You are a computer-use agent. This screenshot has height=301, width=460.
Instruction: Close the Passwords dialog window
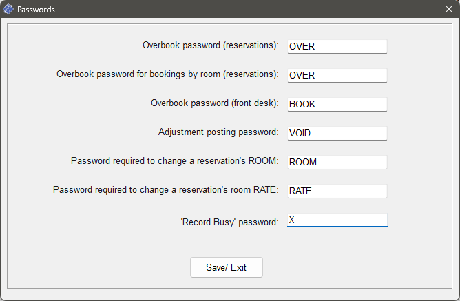click(448, 10)
